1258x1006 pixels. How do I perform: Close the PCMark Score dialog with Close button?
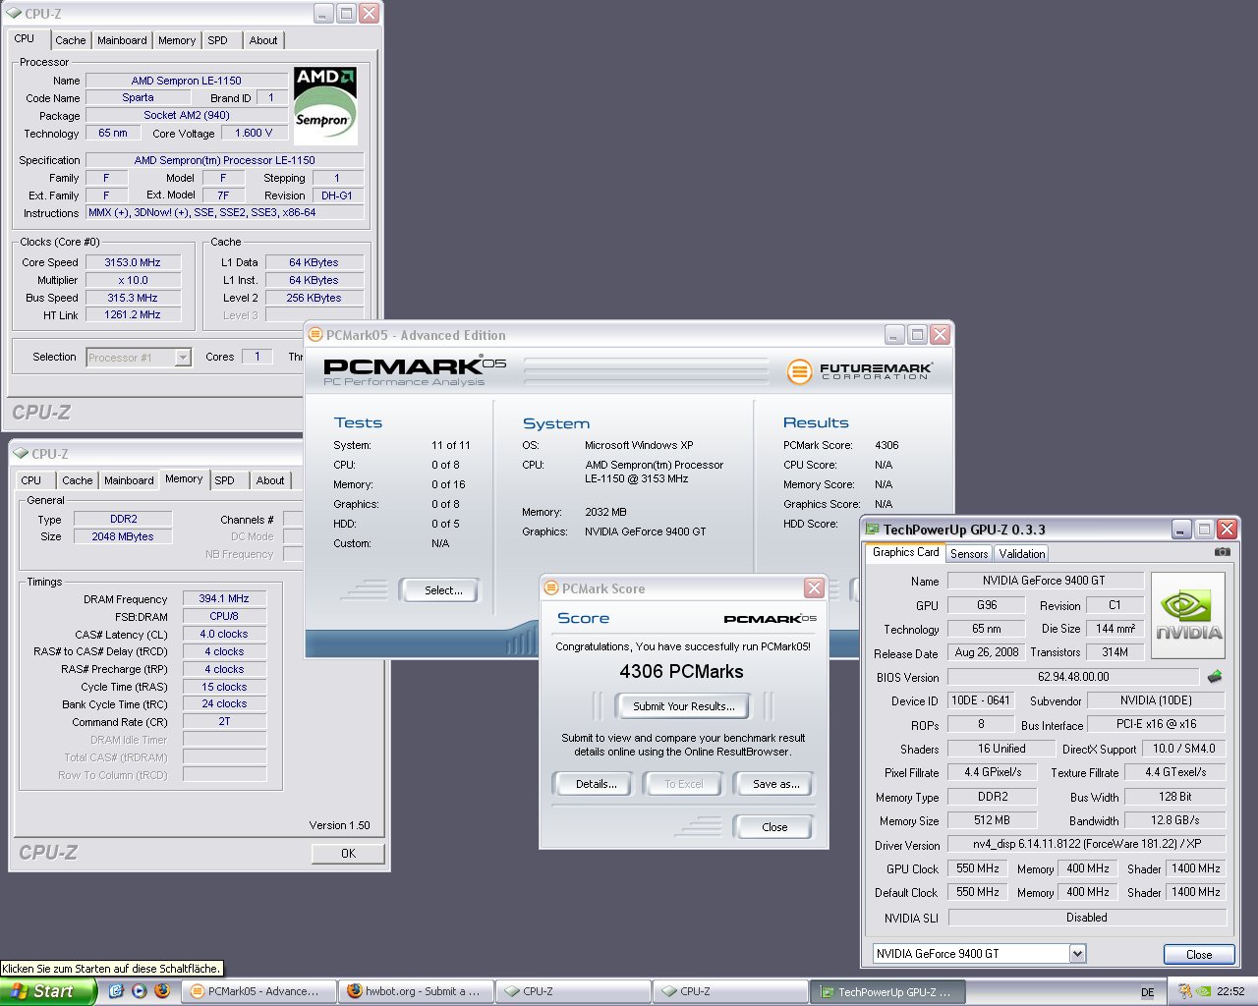point(774,827)
